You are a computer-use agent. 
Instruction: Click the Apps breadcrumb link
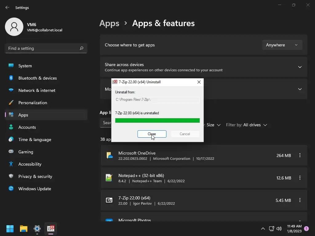point(109,23)
